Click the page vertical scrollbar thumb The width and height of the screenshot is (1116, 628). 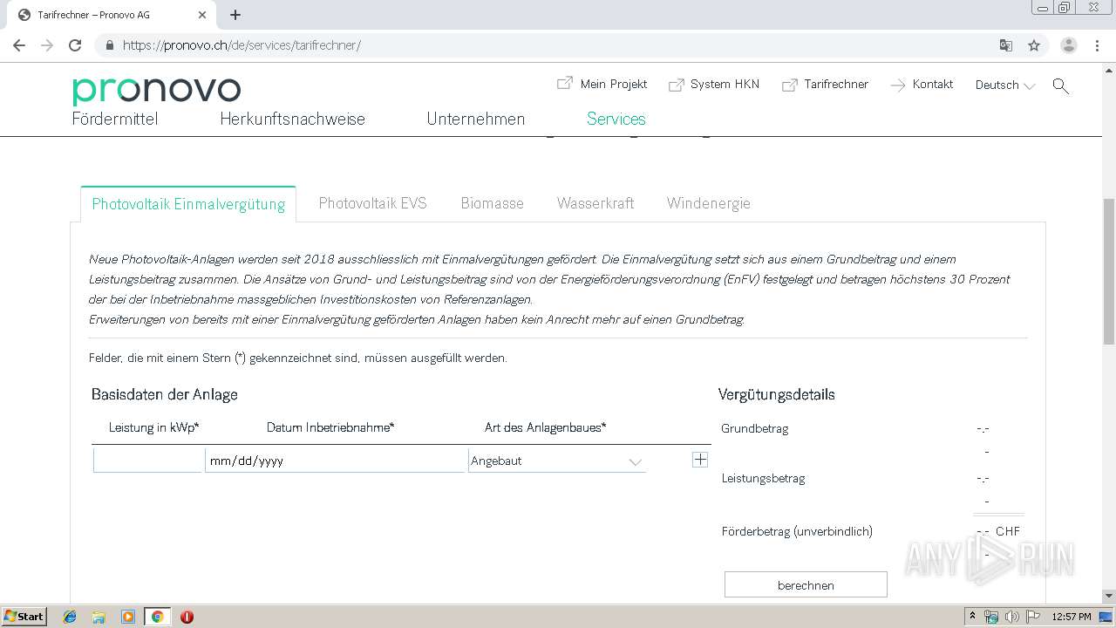coord(1108,270)
